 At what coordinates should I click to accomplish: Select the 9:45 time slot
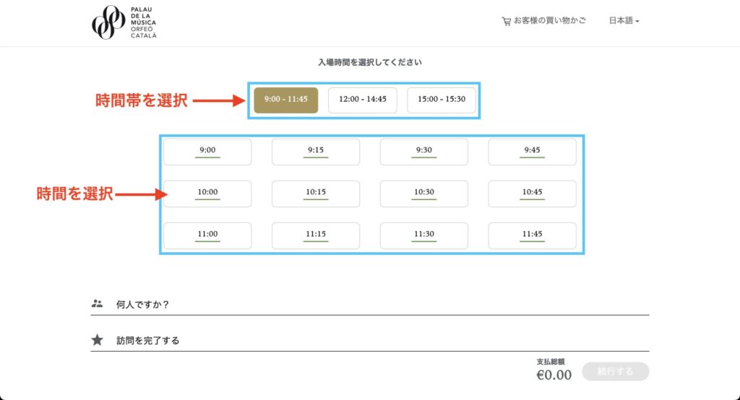(532, 152)
